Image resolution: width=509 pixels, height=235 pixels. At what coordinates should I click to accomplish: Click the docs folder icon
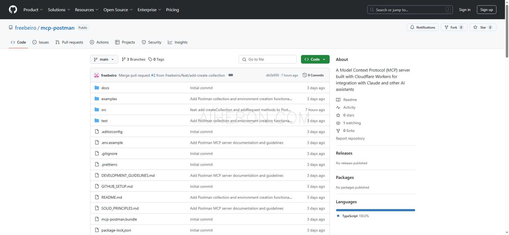pyautogui.click(x=97, y=88)
